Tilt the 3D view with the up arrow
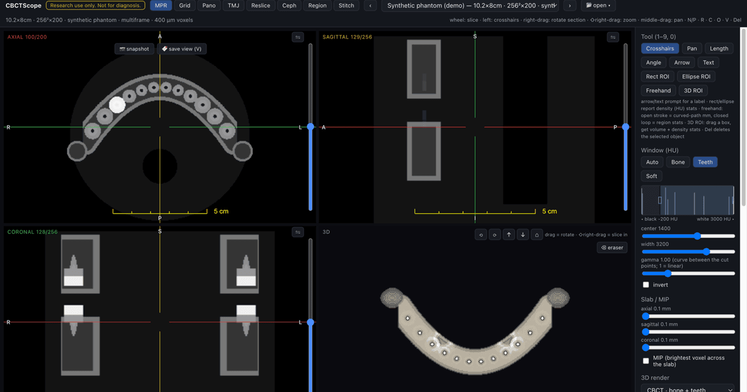Screen dimensions: 747x392 point(509,235)
